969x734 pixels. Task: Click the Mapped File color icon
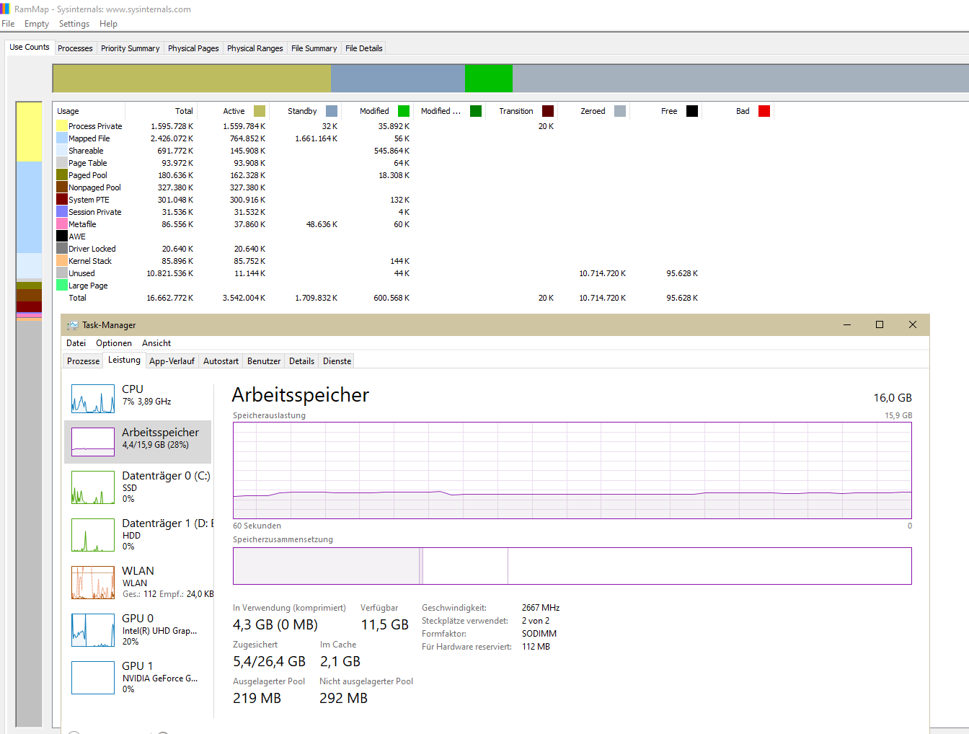pos(62,138)
